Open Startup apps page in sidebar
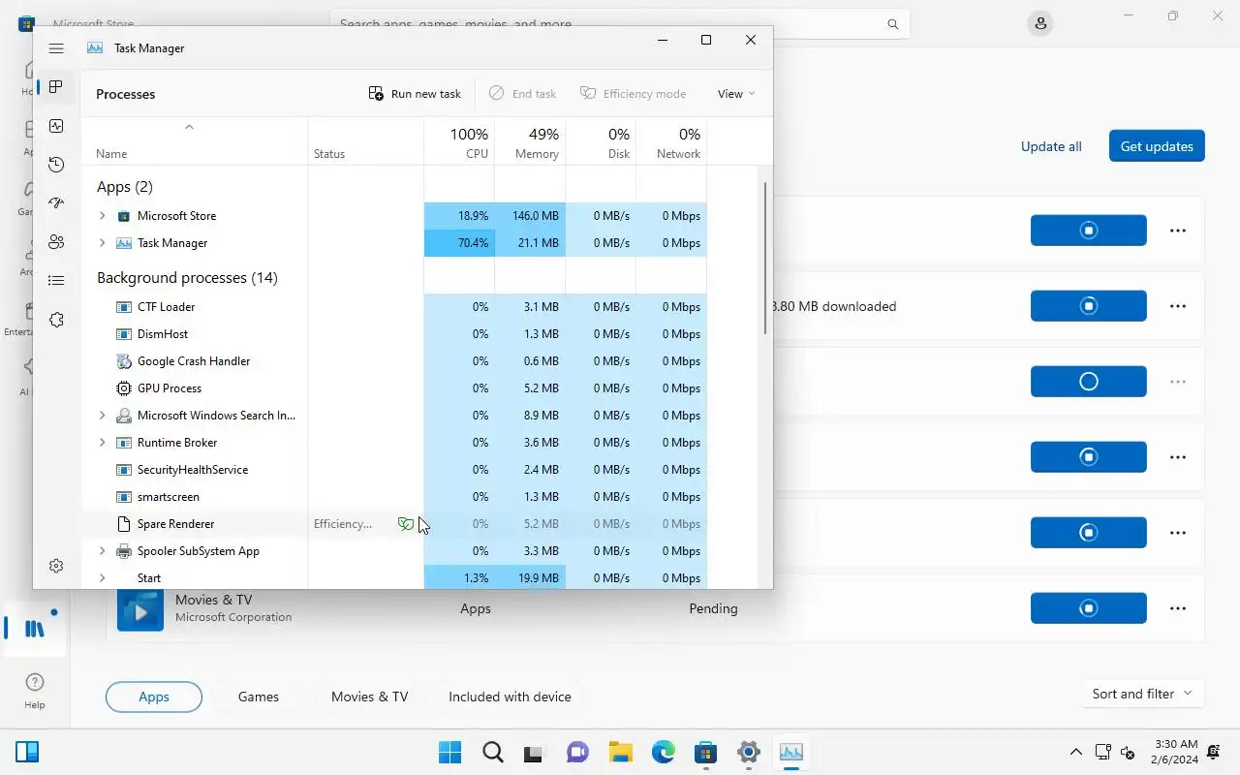Image resolution: width=1240 pixels, height=775 pixels. pos(56,203)
